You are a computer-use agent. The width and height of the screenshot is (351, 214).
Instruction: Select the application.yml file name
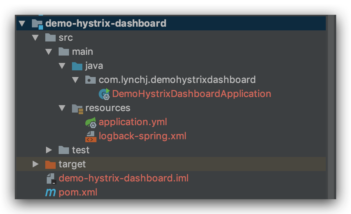(133, 122)
